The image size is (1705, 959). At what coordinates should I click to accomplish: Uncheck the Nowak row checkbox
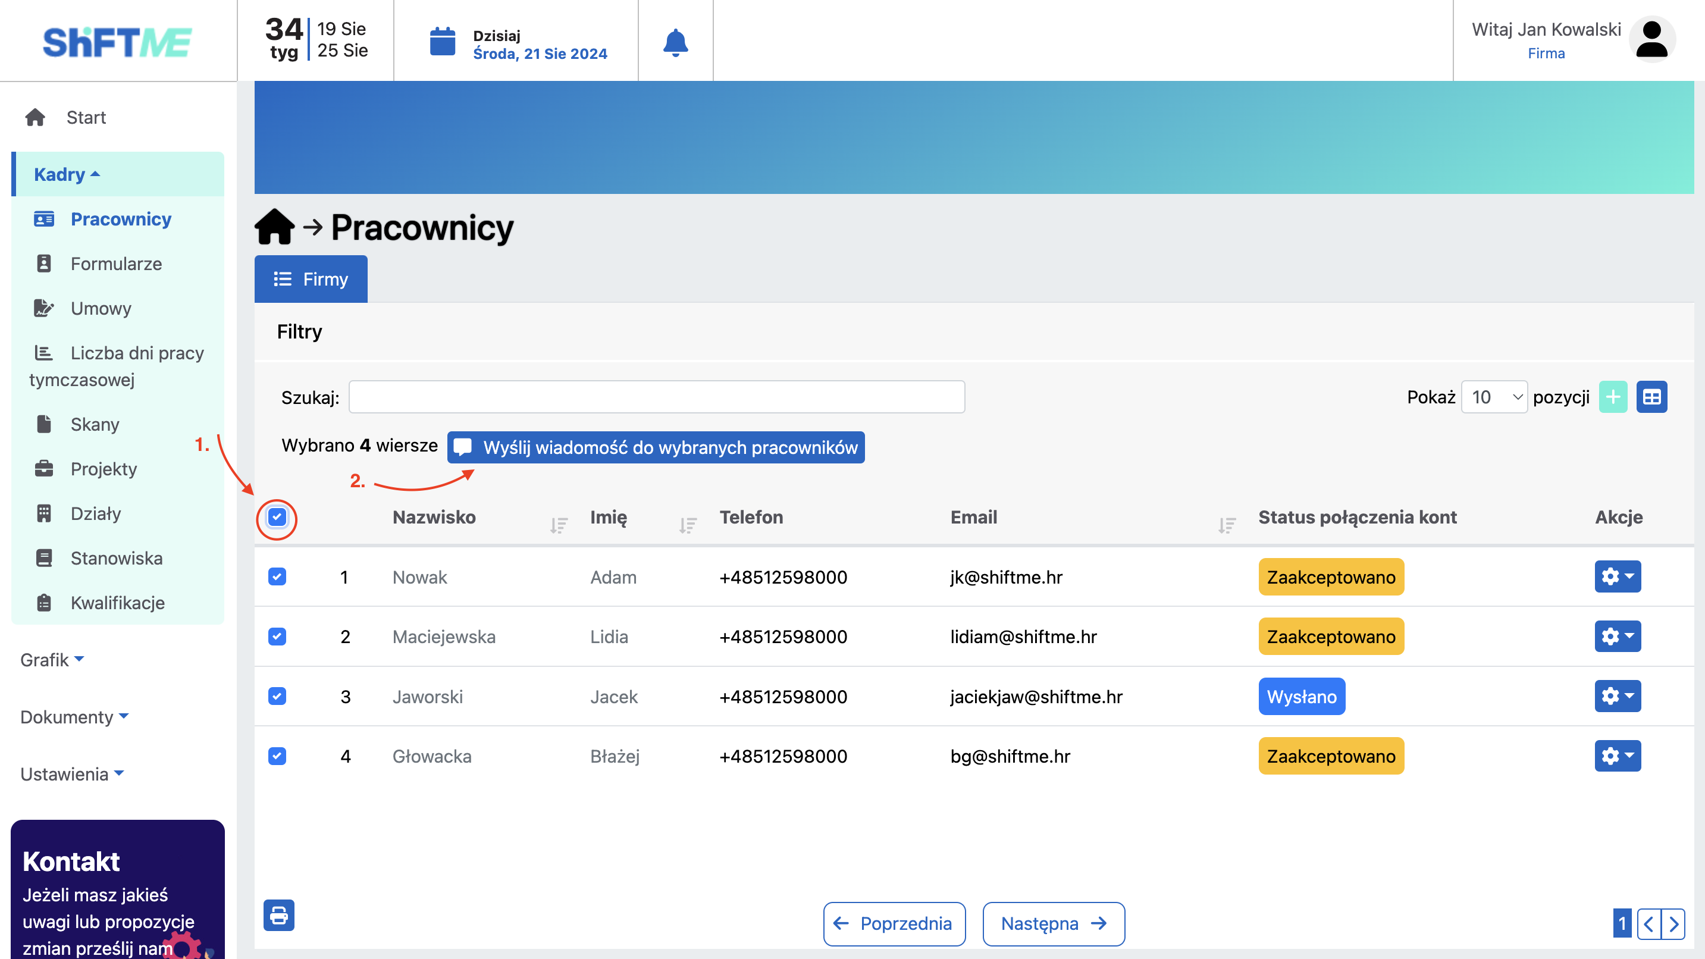coord(277,576)
